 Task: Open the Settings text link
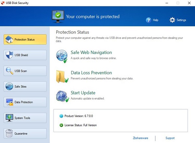(181, 20)
